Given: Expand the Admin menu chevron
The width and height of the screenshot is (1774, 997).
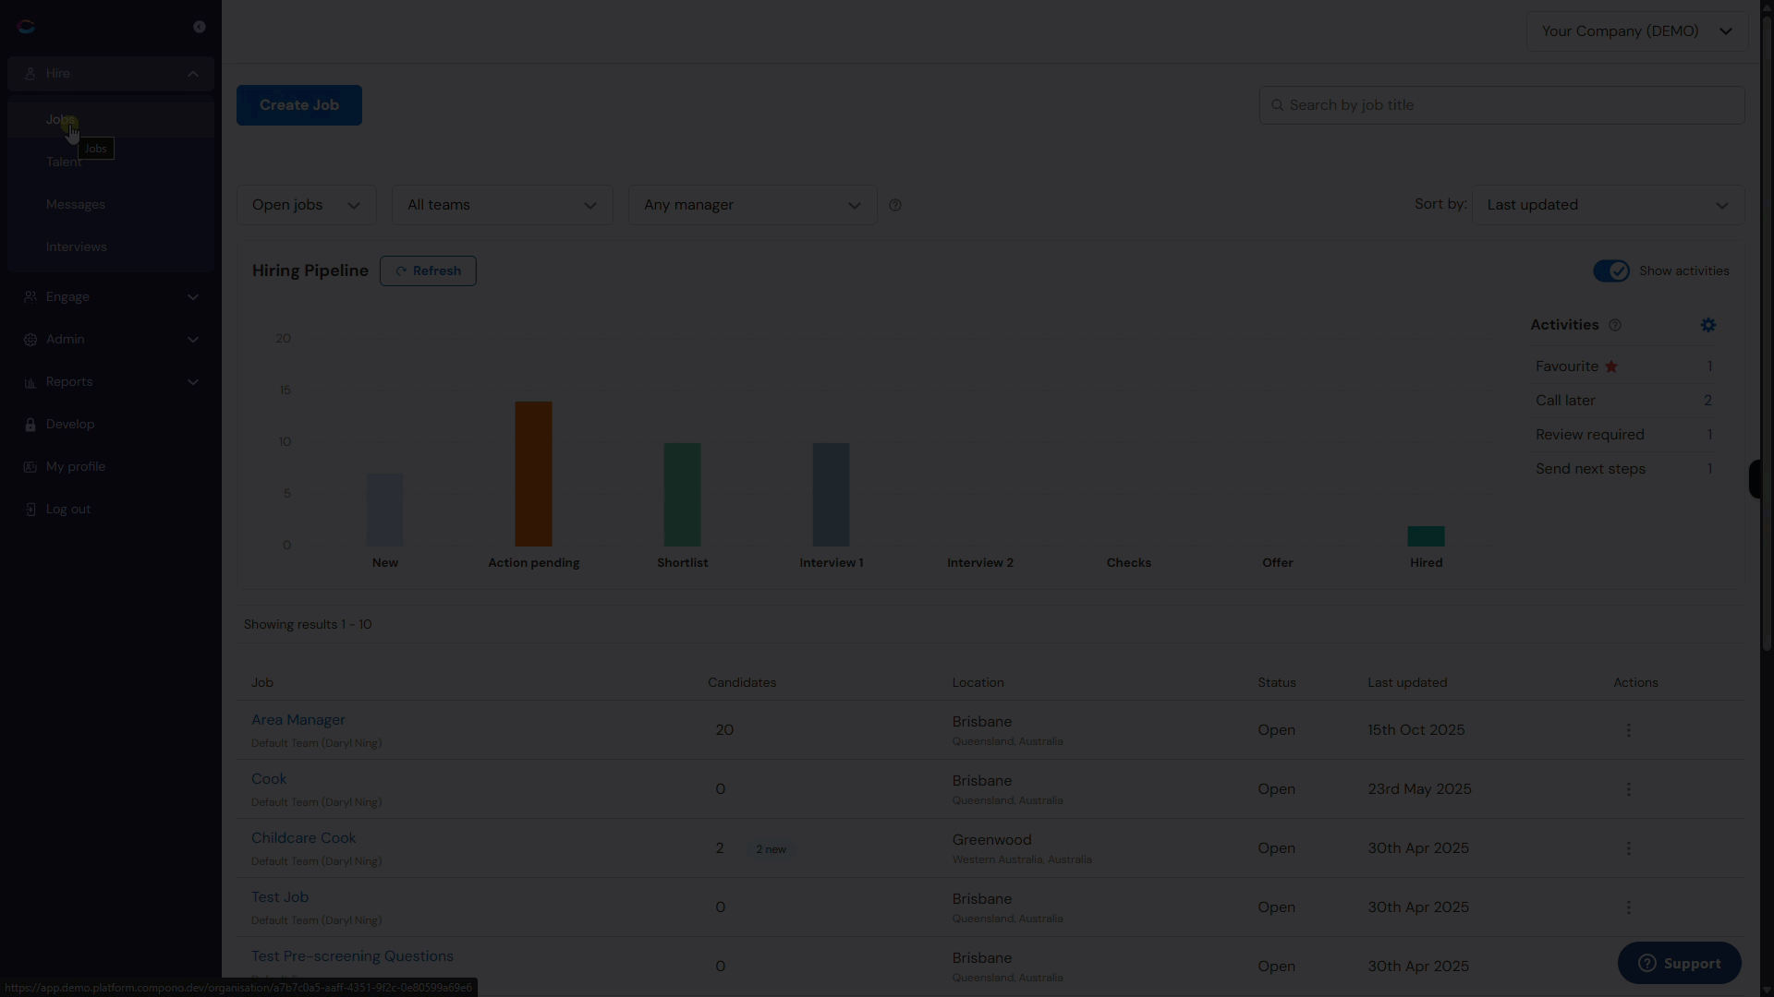Looking at the screenshot, I should tap(193, 340).
